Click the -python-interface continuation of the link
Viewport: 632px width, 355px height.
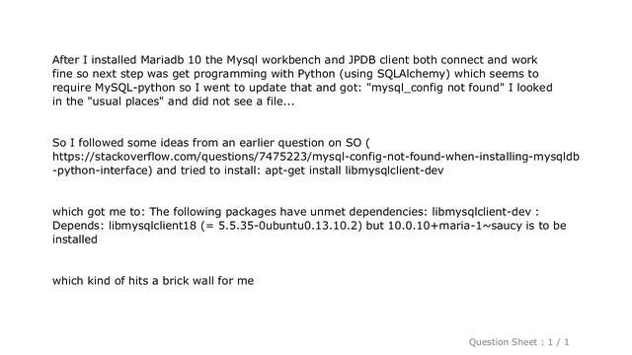[x=103, y=171]
